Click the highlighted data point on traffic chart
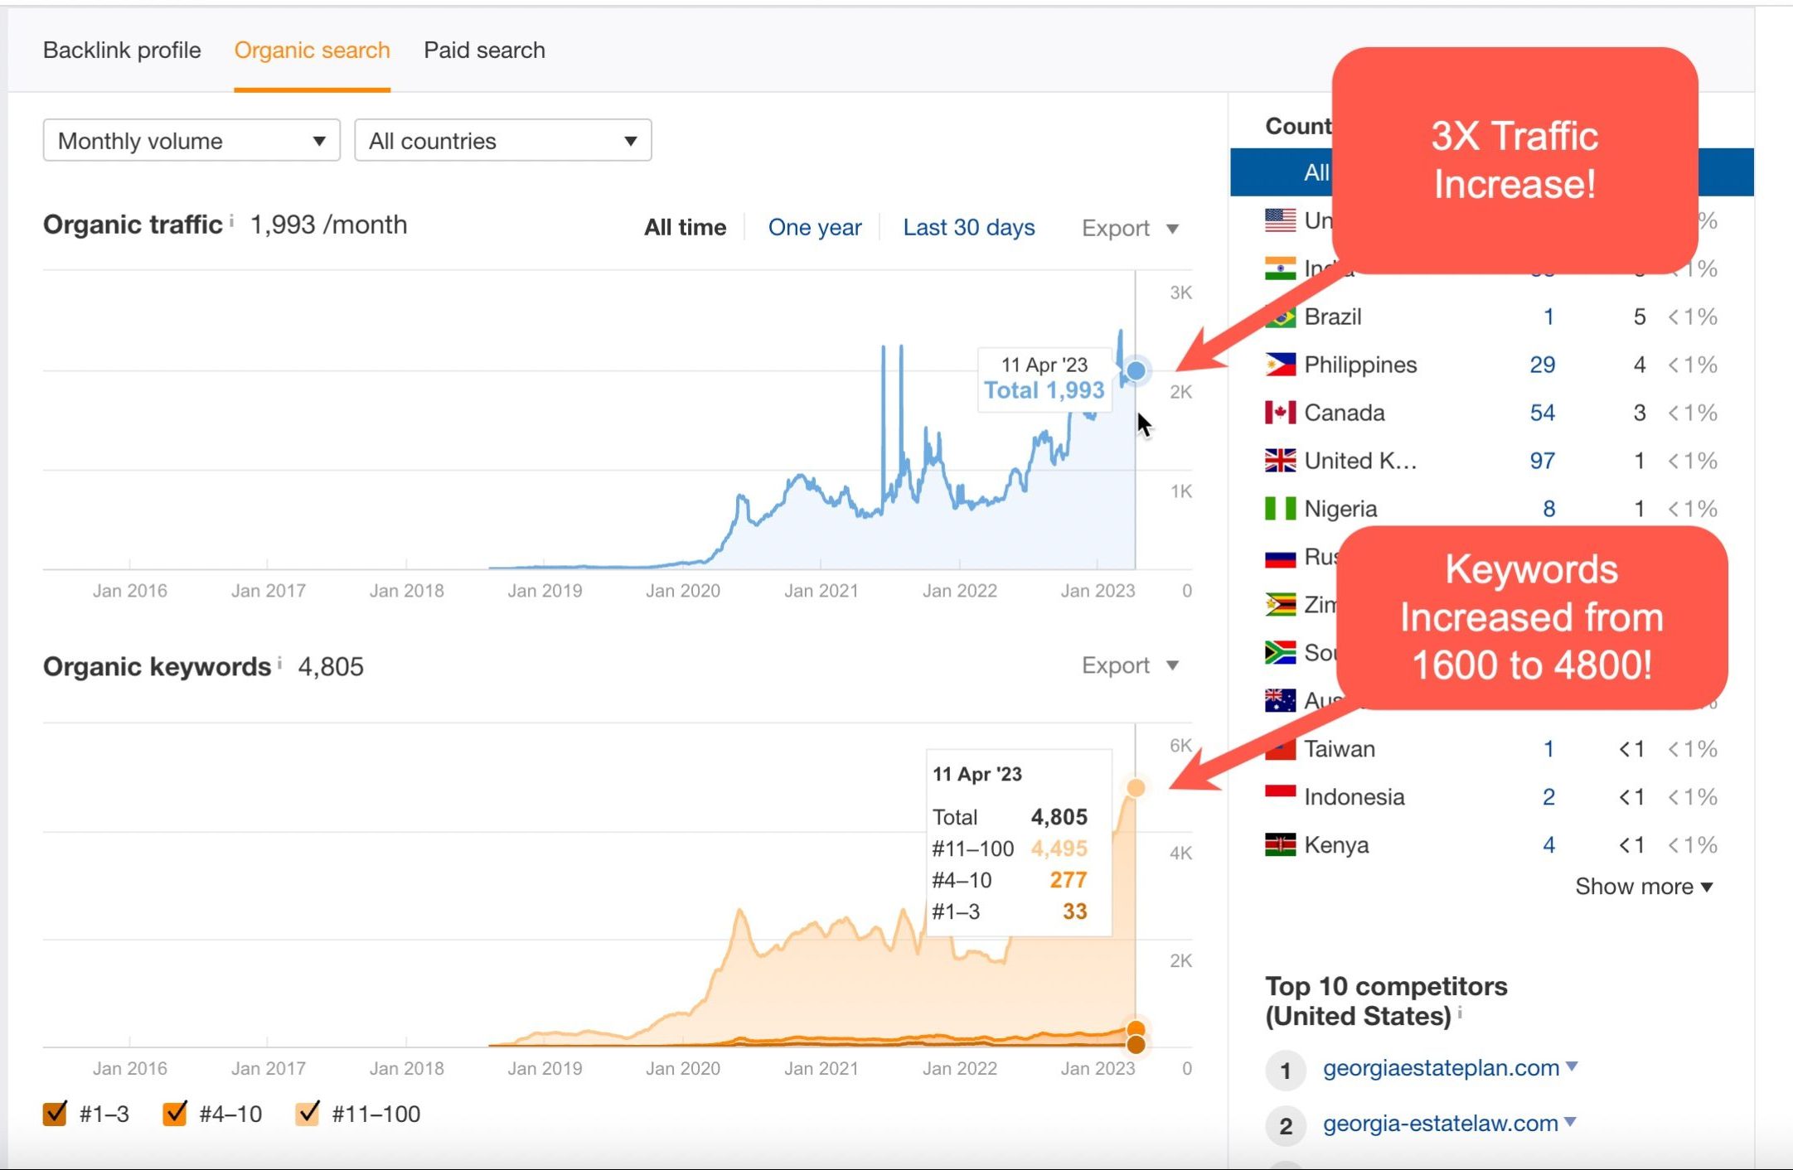Screen dimensions: 1793x1170 pyautogui.click(x=1135, y=370)
